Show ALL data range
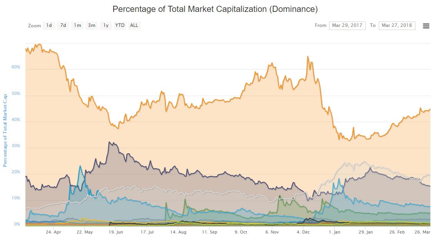The height and width of the screenshot is (242, 435). [x=134, y=25]
